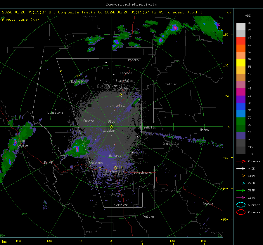Click the Calgary city label

114,171
